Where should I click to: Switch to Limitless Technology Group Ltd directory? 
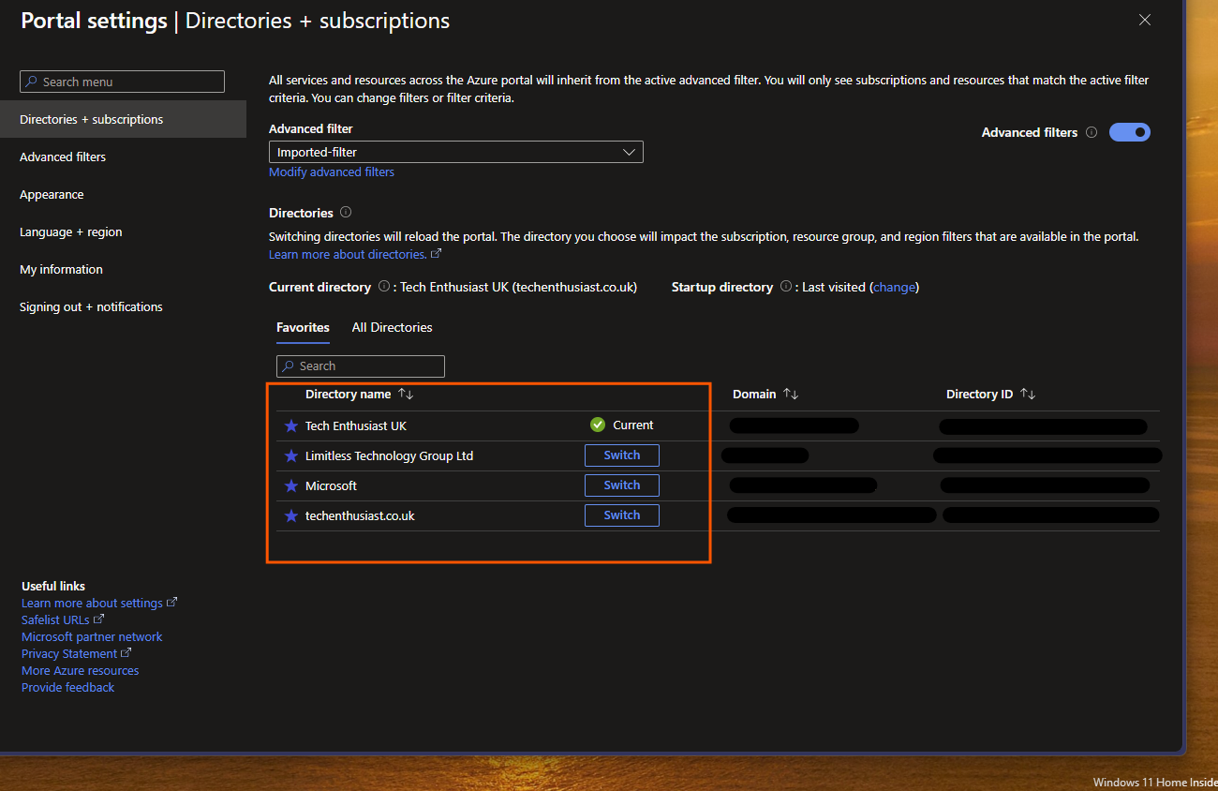click(622, 455)
